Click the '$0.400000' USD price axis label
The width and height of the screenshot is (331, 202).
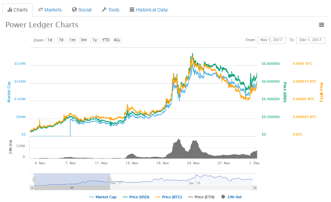[270, 99]
